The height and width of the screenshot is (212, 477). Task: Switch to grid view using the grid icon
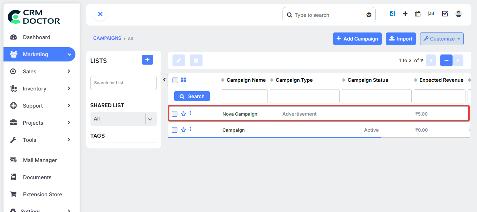[x=183, y=80]
